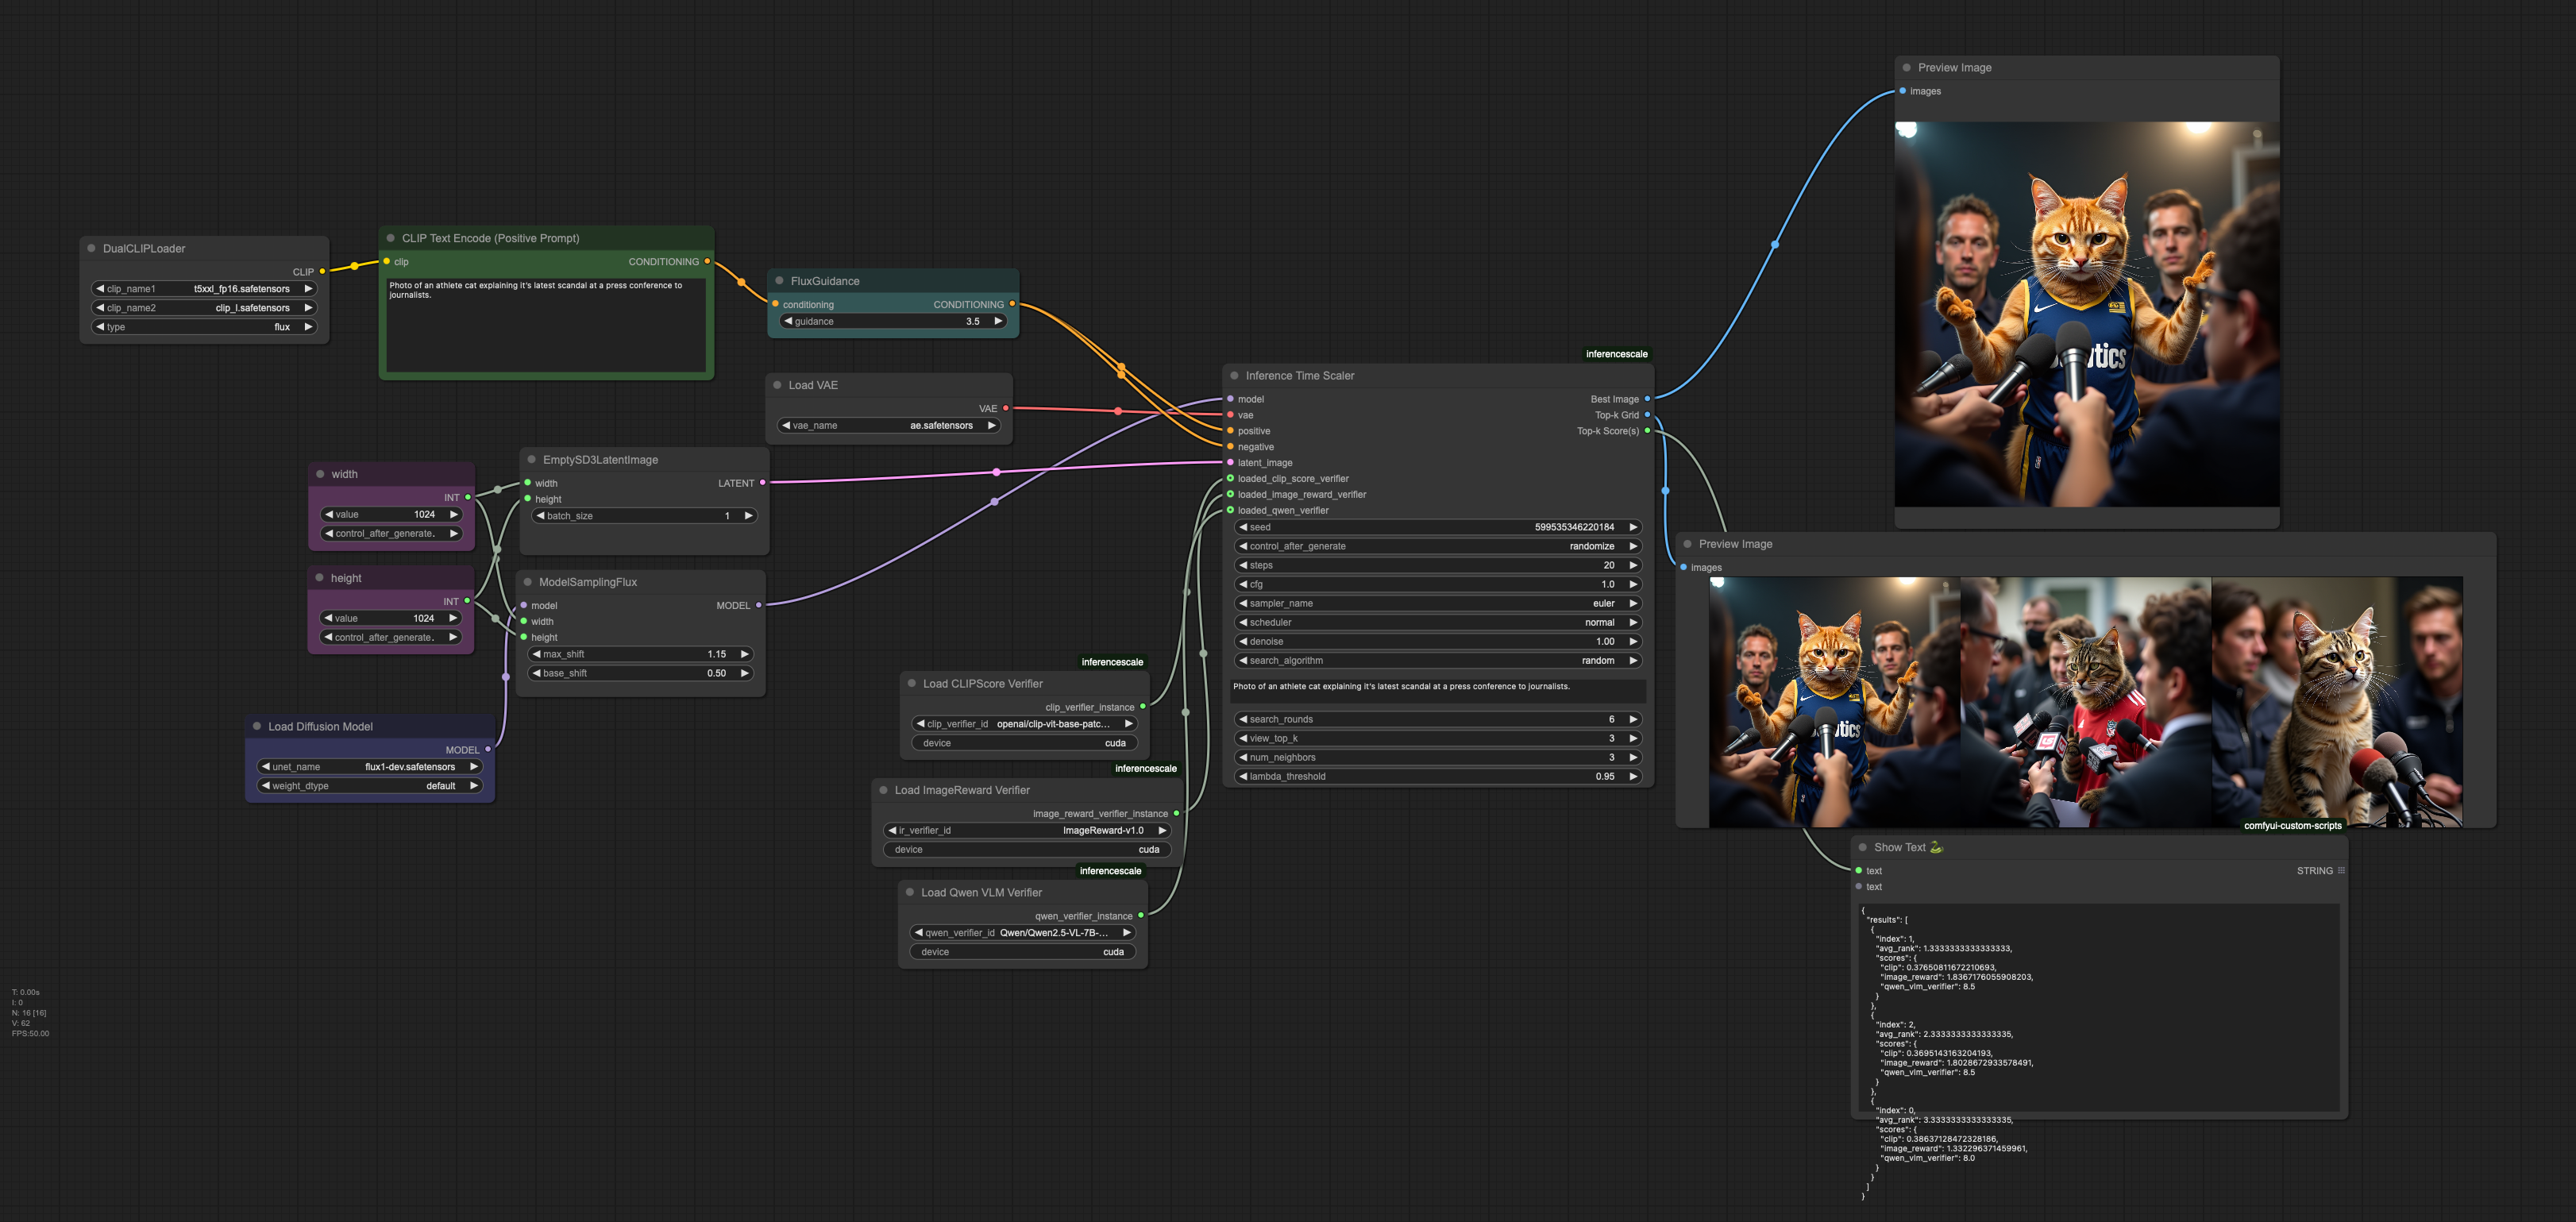Viewport: 2576px width, 1222px height.
Task: Click the Inference Time Scaler title dot
Action: 1235,376
